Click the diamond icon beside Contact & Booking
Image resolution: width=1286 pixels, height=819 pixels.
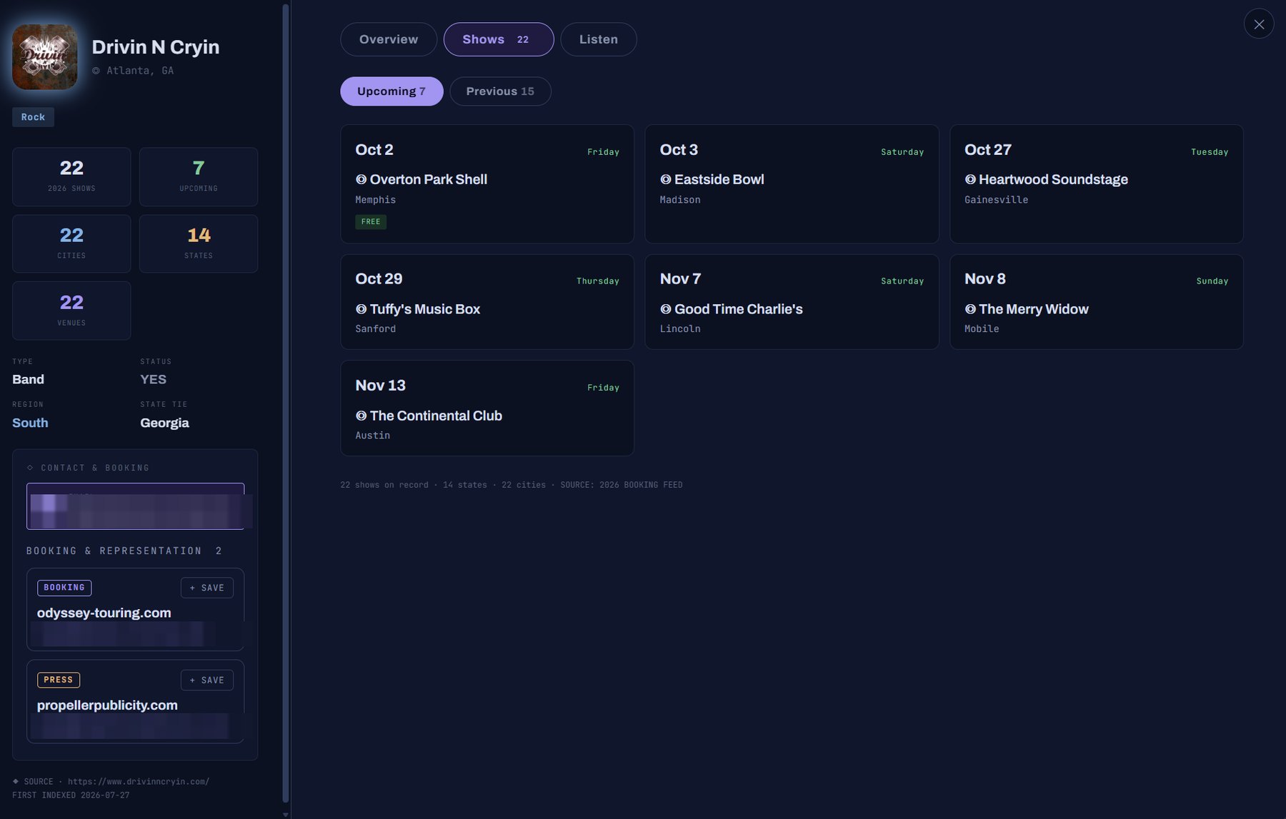[x=30, y=468]
